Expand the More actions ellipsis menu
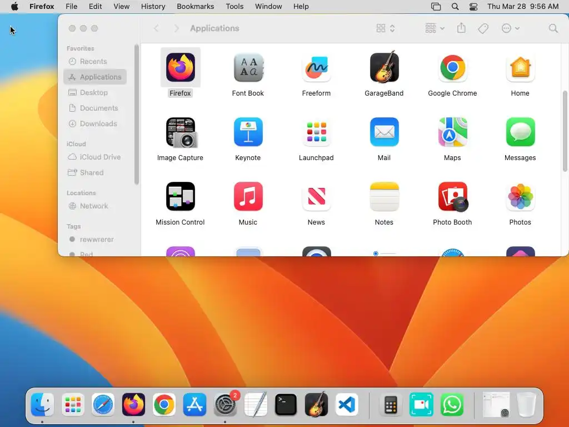Viewport: 569px width, 427px height. [511, 28]
